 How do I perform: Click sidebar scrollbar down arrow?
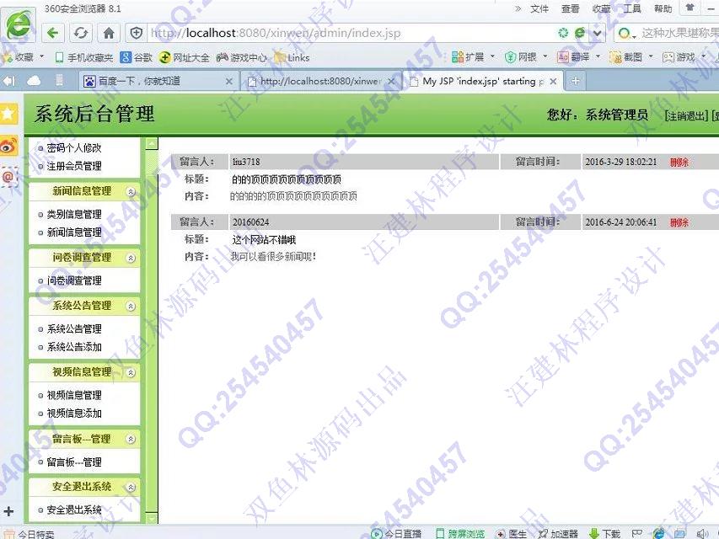(x=152, y=519)
